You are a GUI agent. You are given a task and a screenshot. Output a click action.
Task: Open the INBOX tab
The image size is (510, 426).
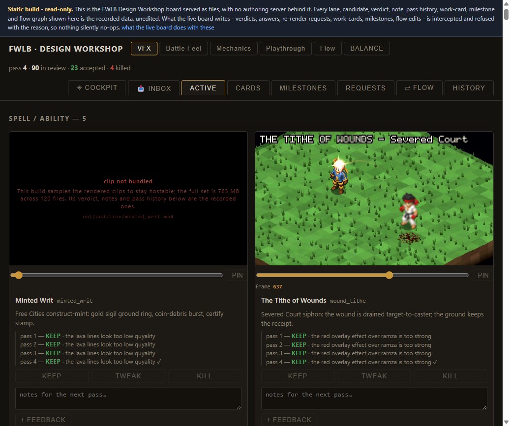tap(154, 88)
